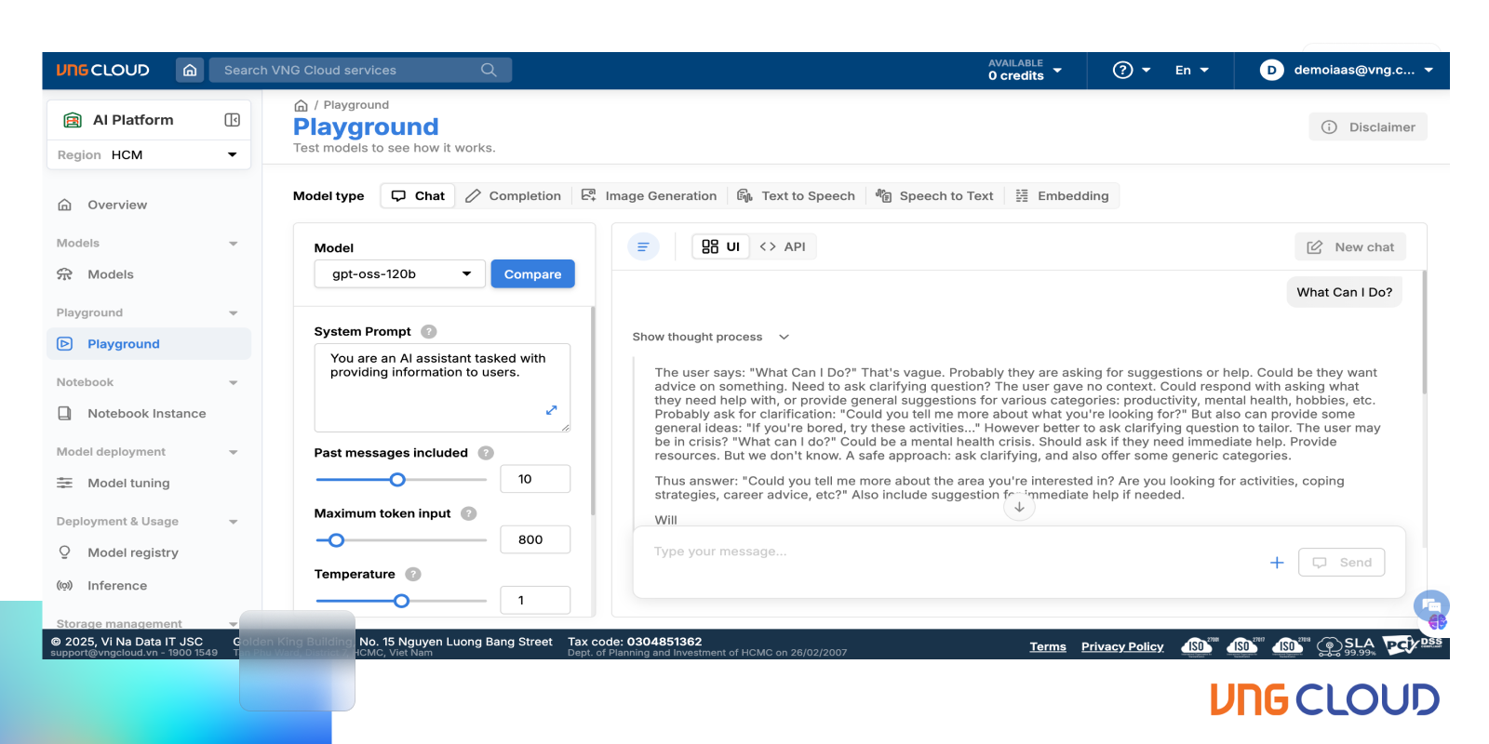This screenshot has width=1489, height=744.
Task: Select the Image Generation tab
Action: click(x=649, y=196)
